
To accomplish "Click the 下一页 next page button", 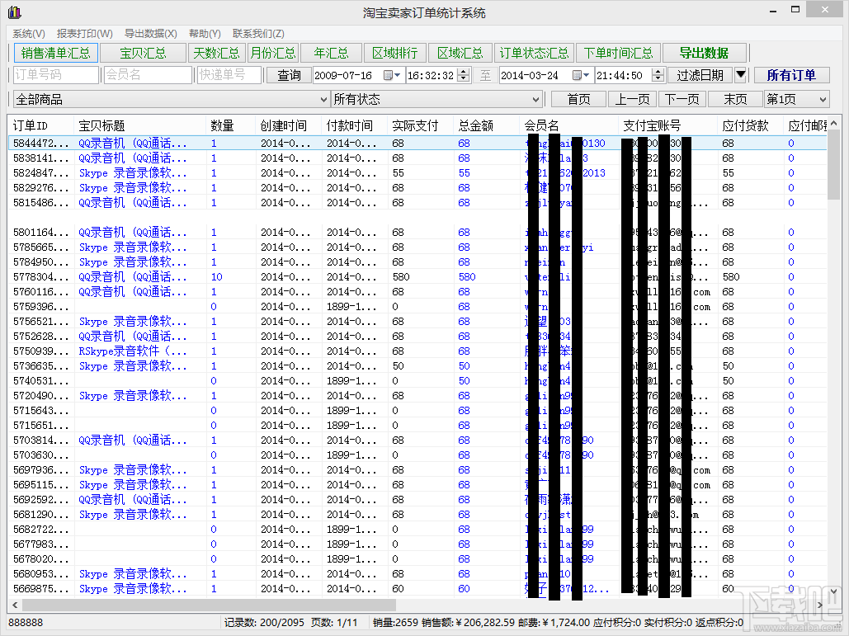I will 682,100.
